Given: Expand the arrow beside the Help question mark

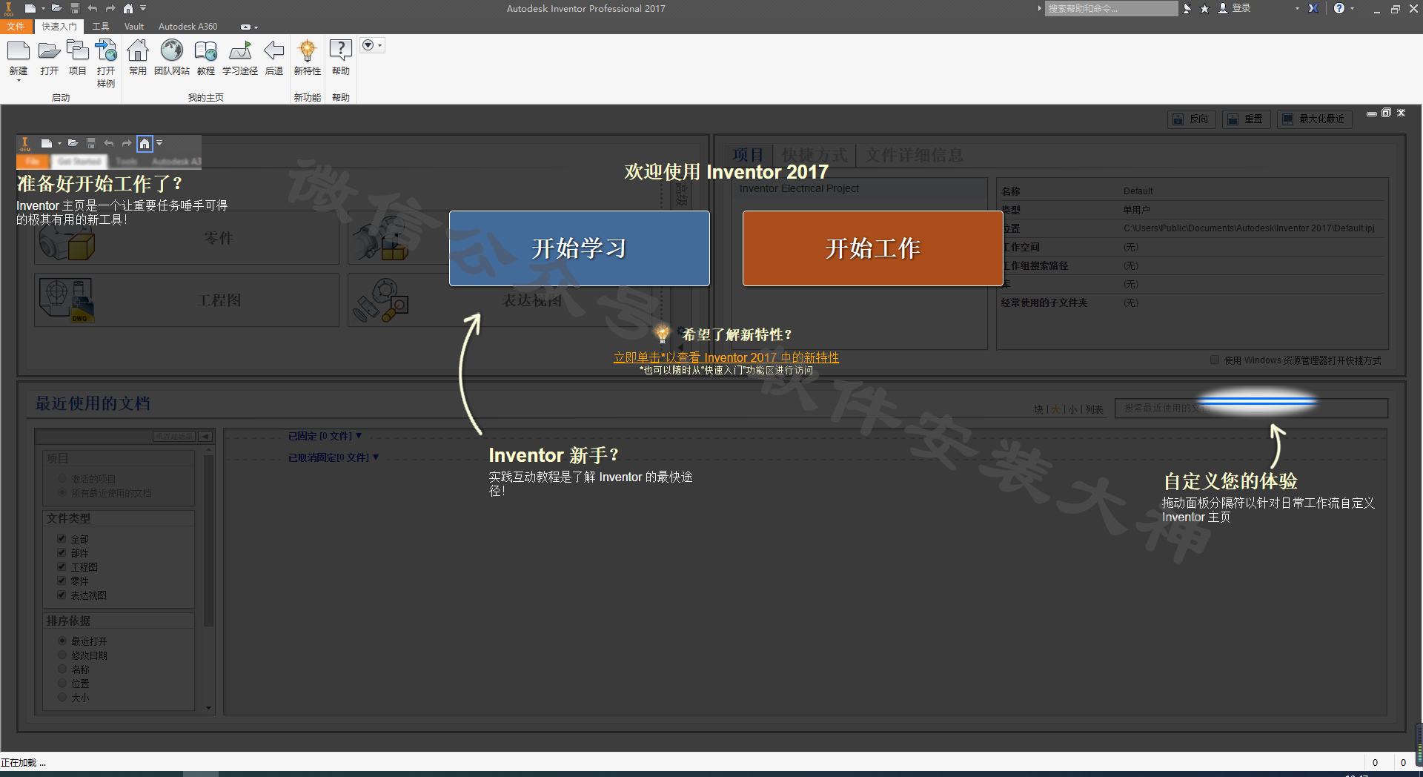Looking at the screenshot, I should click(1353, 9).
